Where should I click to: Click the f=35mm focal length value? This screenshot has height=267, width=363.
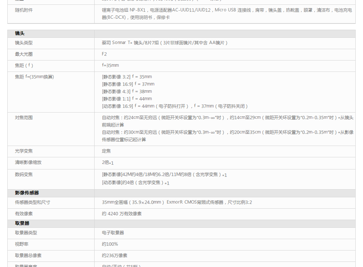[110, 66]
